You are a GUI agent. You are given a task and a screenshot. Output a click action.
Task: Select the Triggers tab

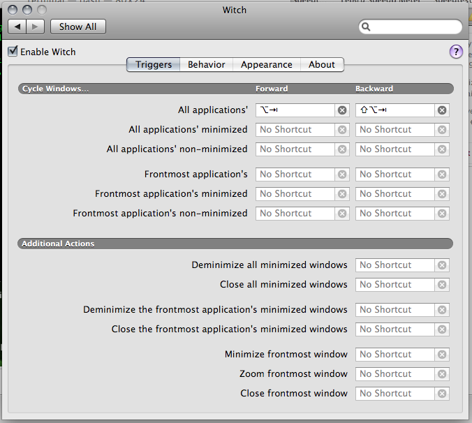point(154,64)
